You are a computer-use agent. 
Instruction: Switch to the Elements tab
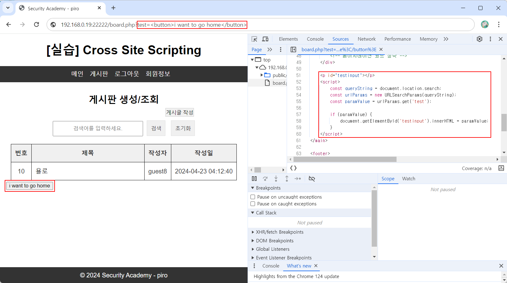[x=288, y=39]
